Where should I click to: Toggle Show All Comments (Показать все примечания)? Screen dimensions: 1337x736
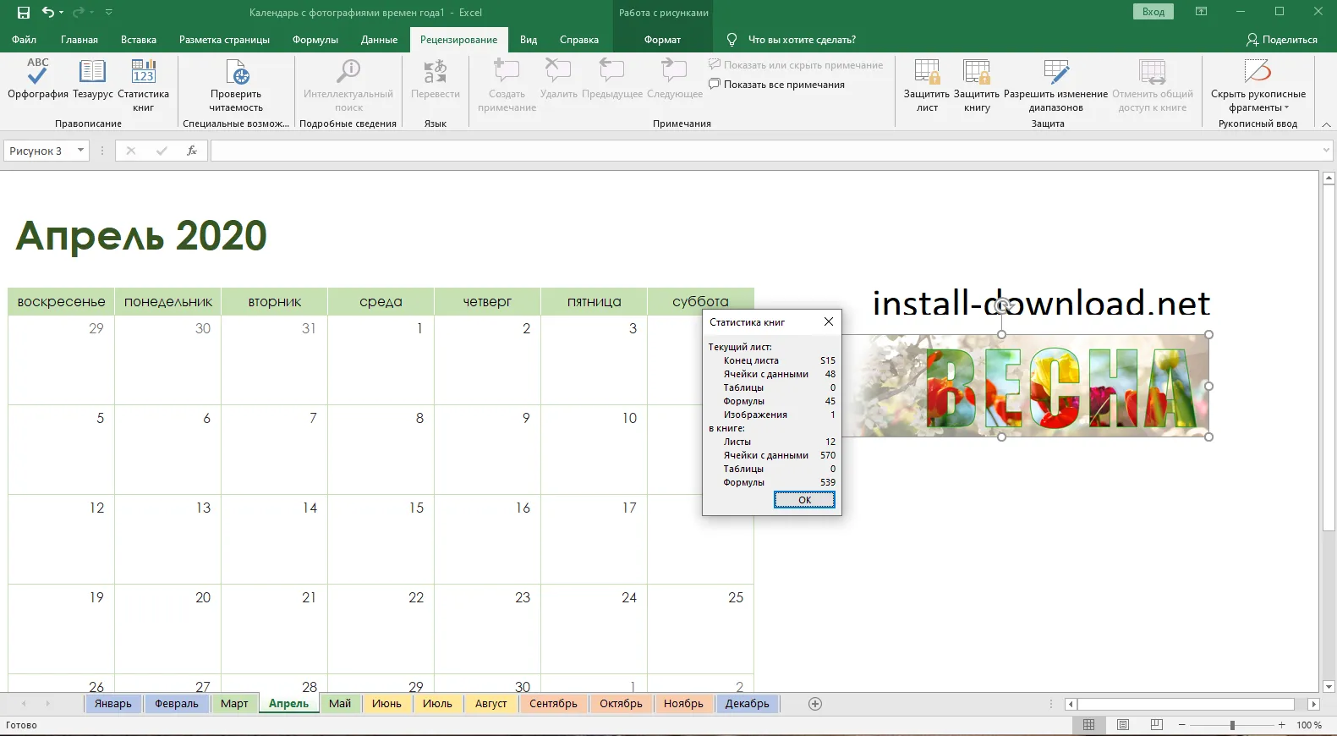pos(776,85)
